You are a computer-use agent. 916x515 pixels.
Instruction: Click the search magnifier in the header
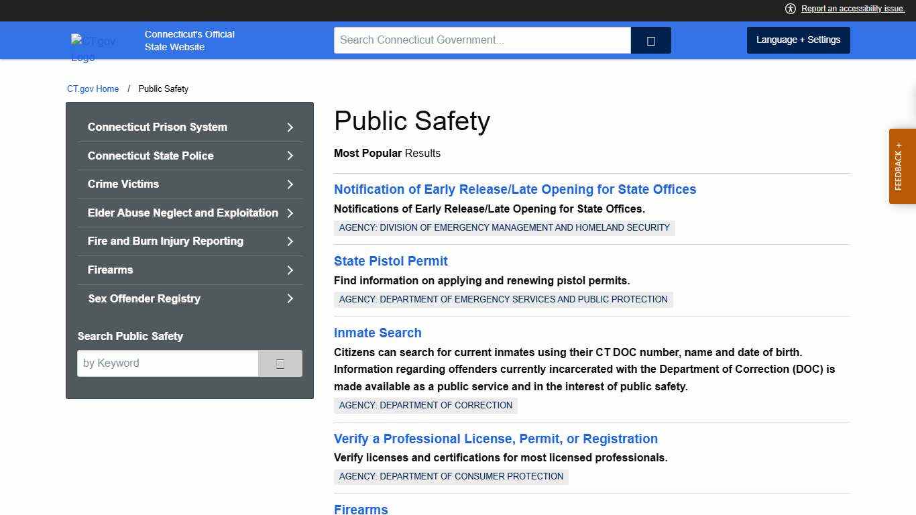click(650, 40)
